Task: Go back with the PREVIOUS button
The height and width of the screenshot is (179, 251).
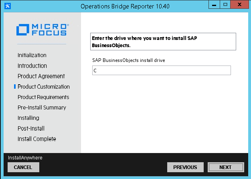Action: coord(185,167)
